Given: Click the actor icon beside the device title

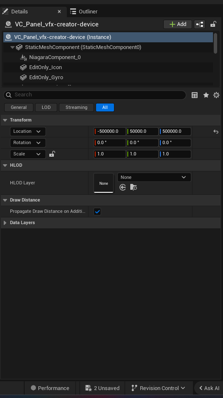Looking at the screenshot, I should pos(8,24).
